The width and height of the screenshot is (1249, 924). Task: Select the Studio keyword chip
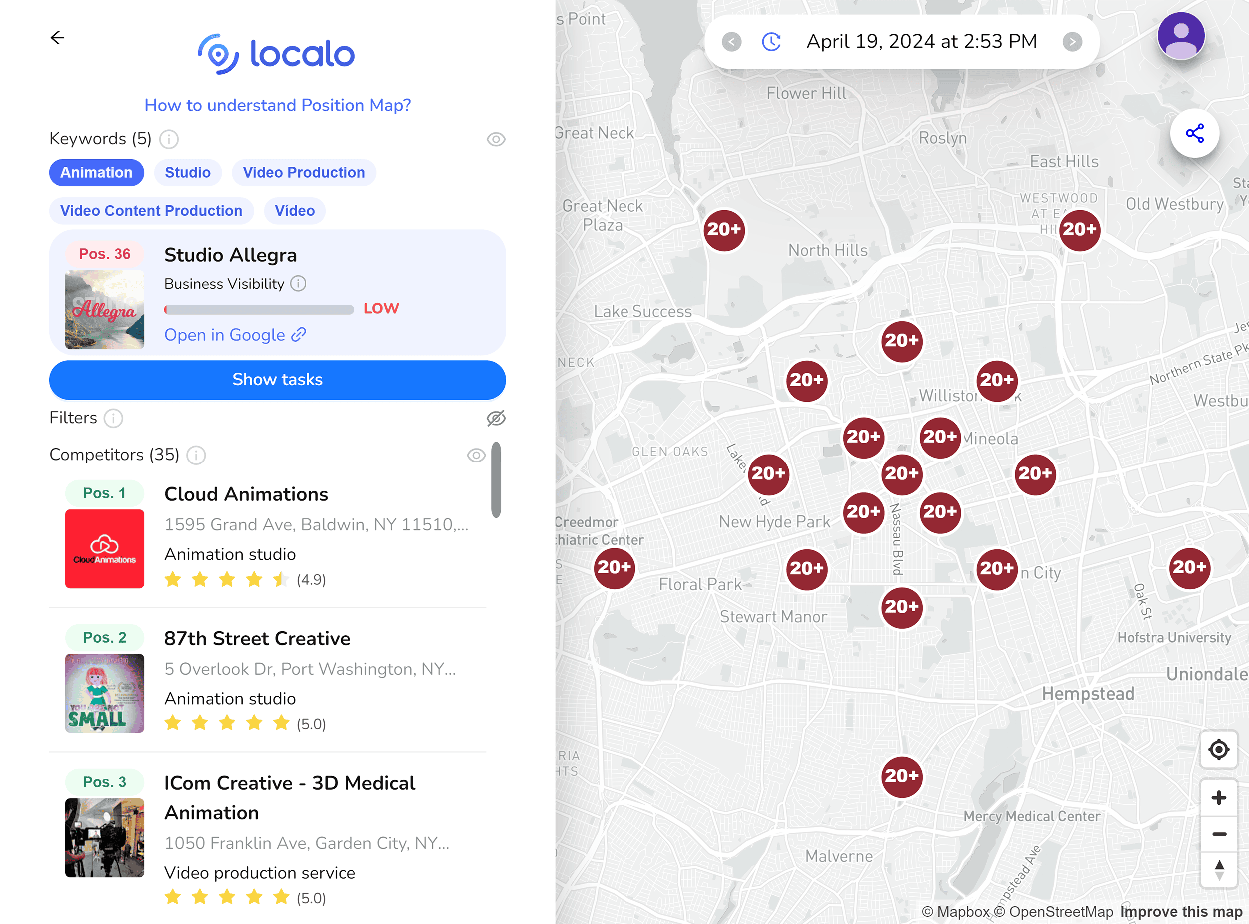(x=187, y=172)
